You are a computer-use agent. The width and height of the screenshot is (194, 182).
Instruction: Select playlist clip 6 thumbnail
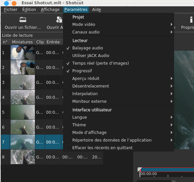pyautogui.click(x=23, y=127)
